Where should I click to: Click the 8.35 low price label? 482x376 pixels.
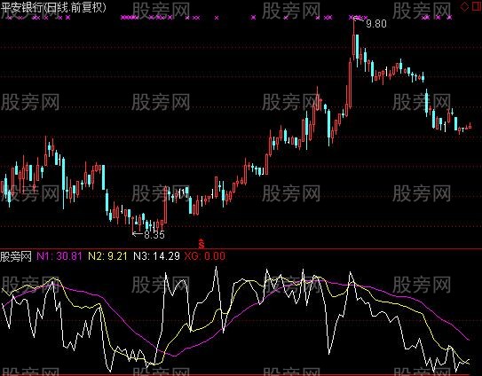tap(154, 235)
